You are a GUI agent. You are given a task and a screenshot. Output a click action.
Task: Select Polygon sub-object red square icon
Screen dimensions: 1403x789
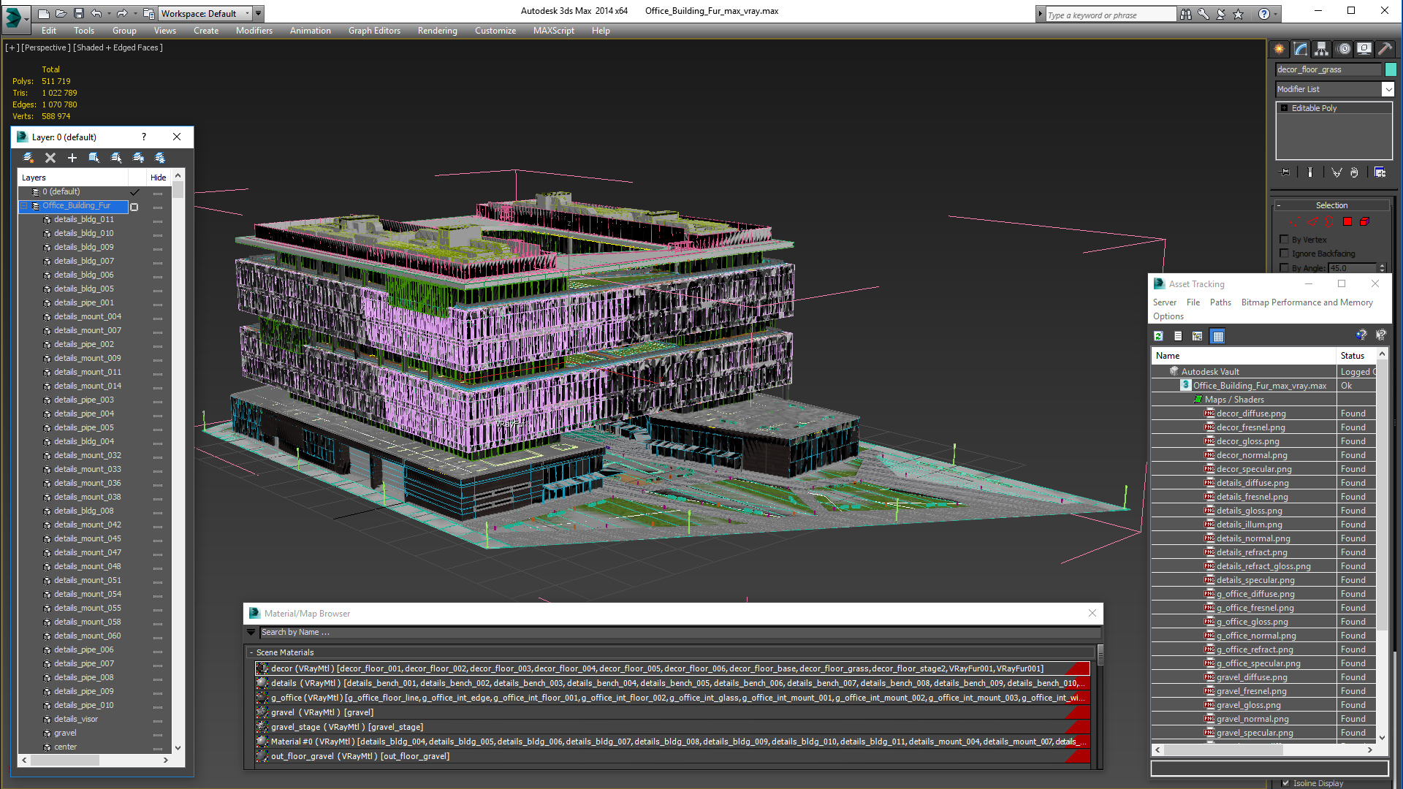pos(1347,222)
